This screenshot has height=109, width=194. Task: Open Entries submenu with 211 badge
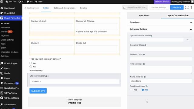tap(7, 31)
